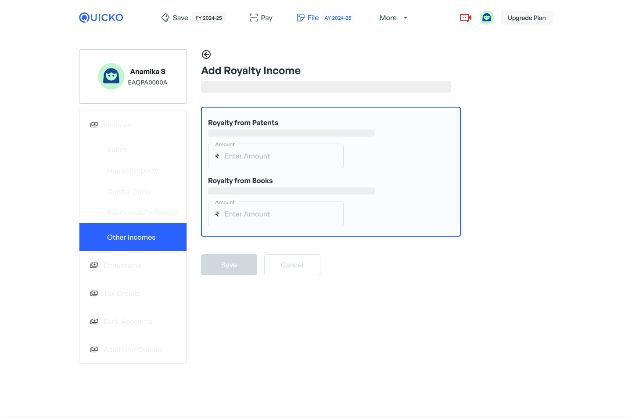Expand the More dropdown menu

(x=393, y=18)
